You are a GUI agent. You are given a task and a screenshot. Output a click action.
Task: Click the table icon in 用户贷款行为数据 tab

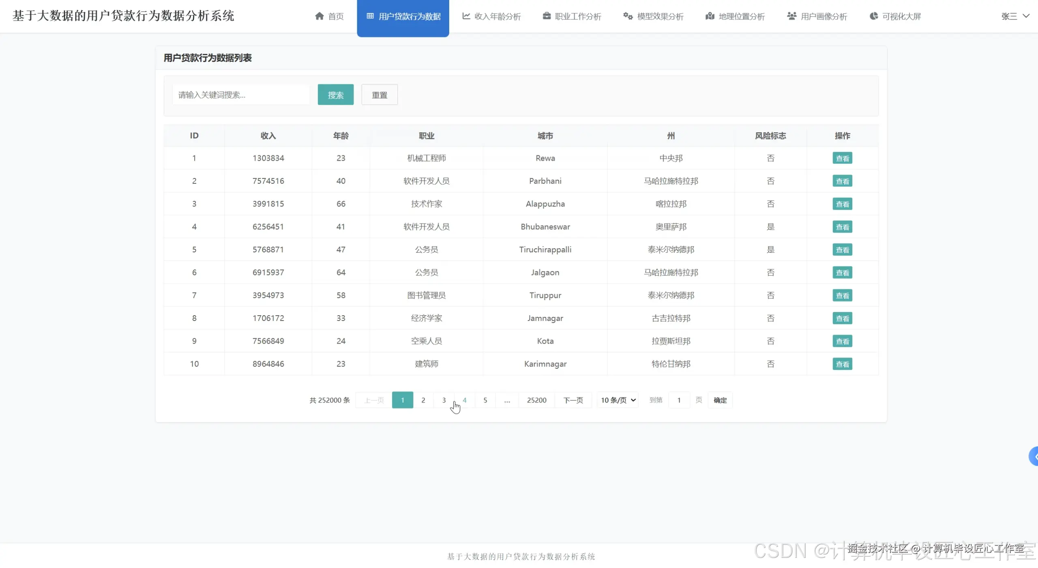pos(370,16)
